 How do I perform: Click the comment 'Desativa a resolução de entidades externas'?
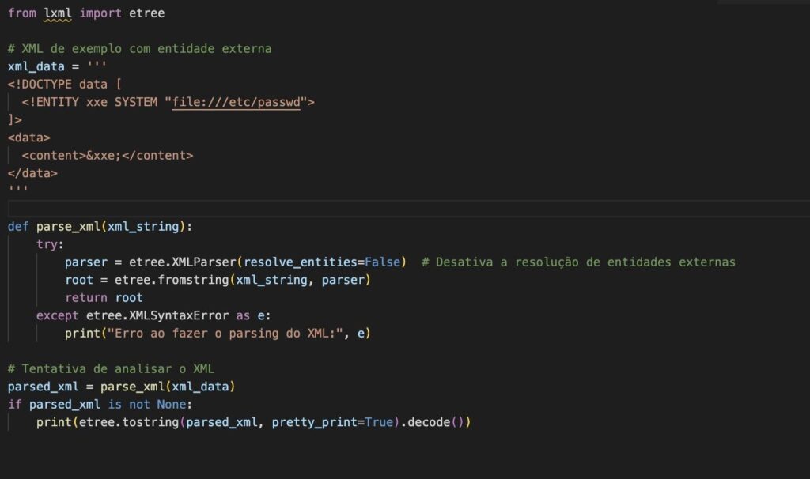click(585, 262)
